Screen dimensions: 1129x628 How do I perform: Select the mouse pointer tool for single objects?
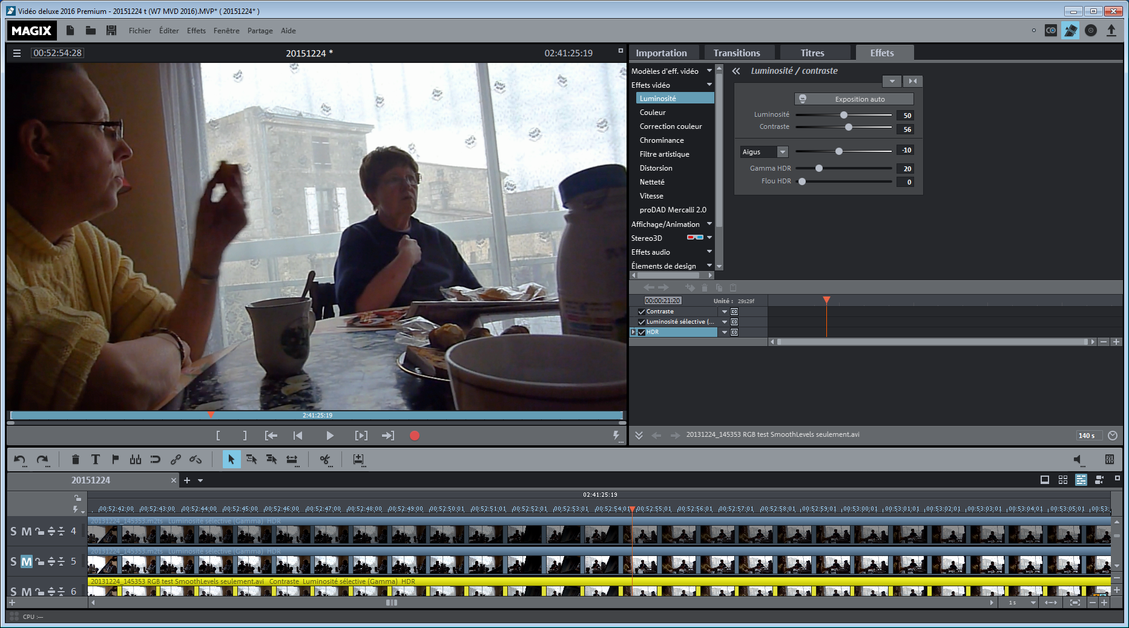[x=231, y=460]
